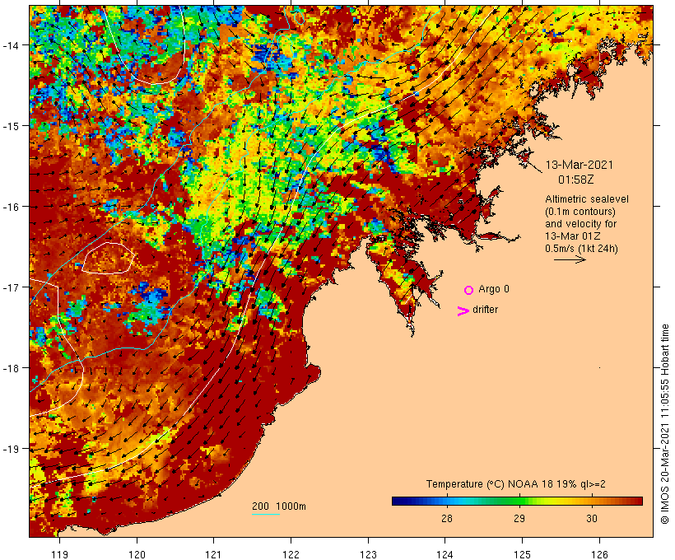Click the latitude label -19
Screen dimensions: 675x560
[x=11, y=449]
